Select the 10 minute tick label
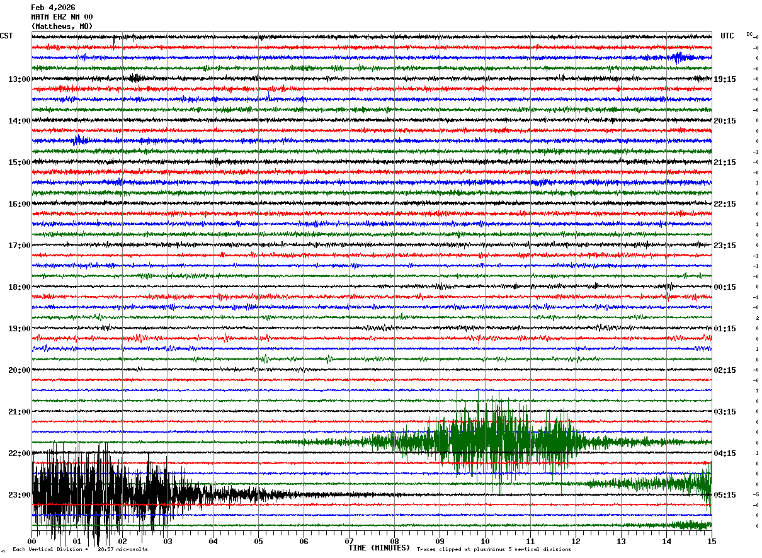The image size is (762, 558). point(485,541)
